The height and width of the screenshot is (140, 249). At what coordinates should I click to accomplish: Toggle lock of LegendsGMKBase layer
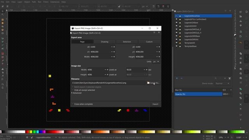point(180,36)
